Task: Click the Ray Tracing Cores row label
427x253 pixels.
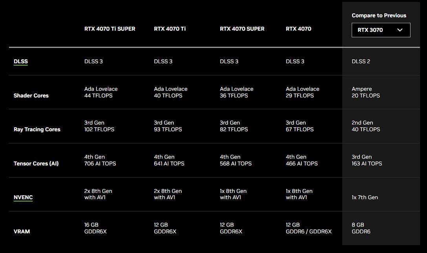Action: [x=37, y=129]
